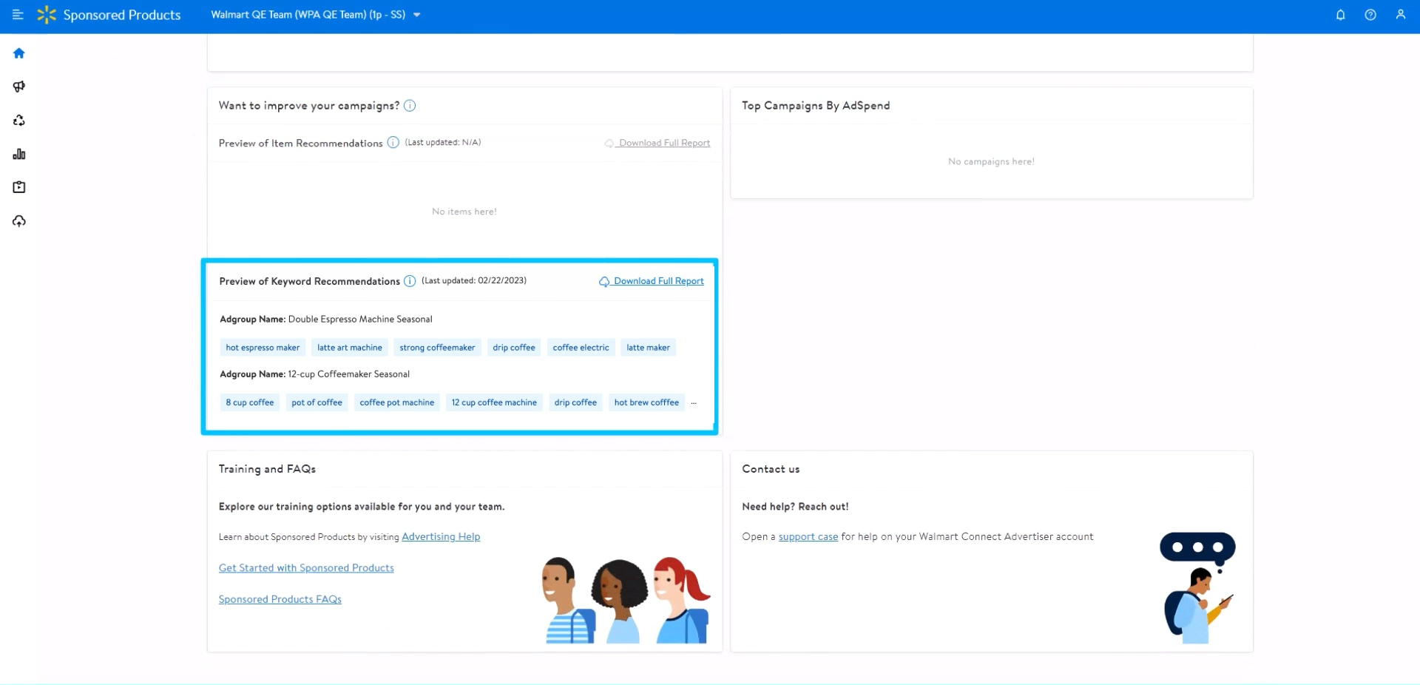Click the help question mark icon
This screenshot has width=1420, height=685.
pyautogui.click(x=1370, y=15)
